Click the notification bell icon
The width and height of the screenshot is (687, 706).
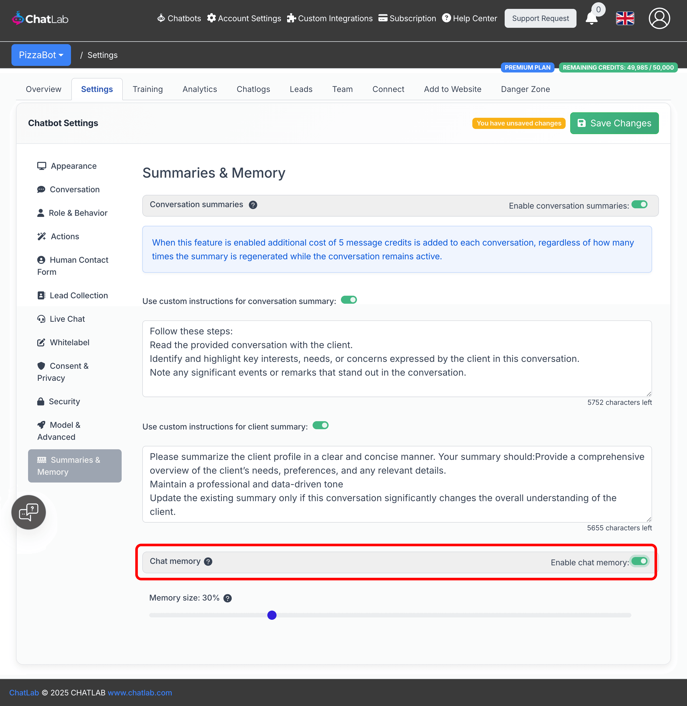(591, 18)
